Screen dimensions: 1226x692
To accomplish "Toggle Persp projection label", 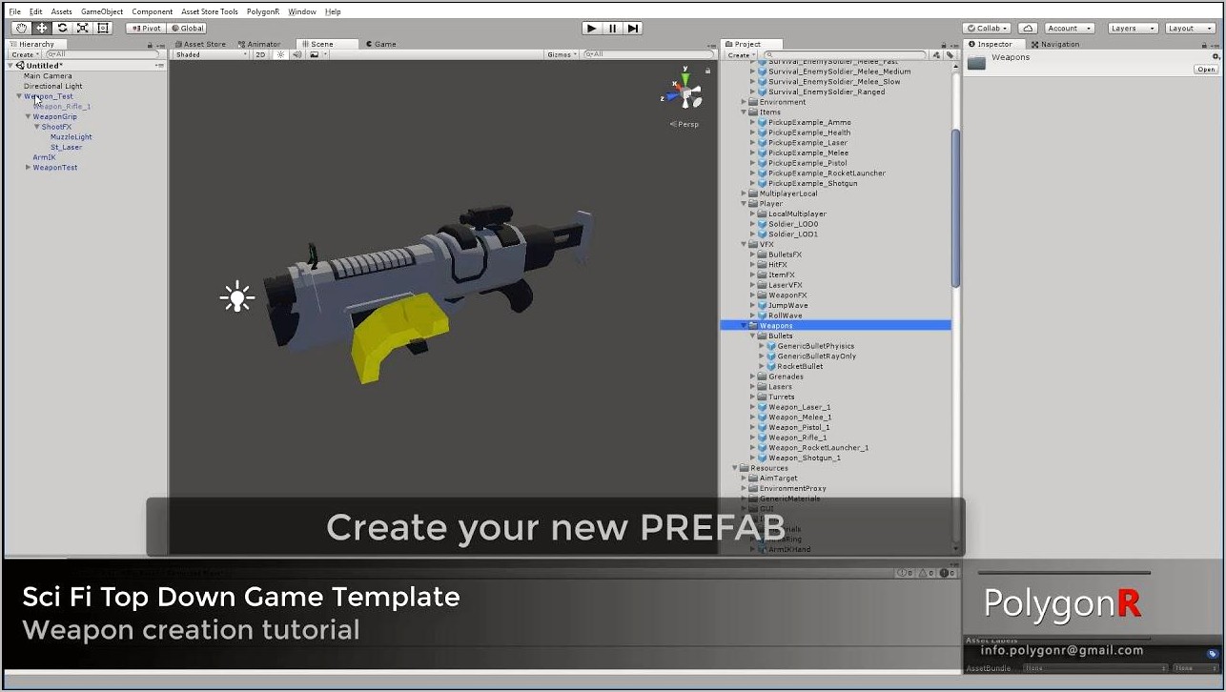I will (x=685, y=124).
